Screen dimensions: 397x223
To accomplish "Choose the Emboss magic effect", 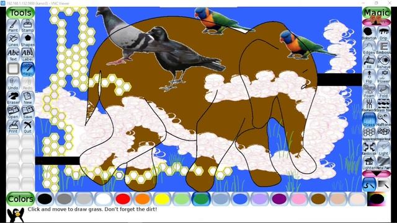I will point(383,48).
